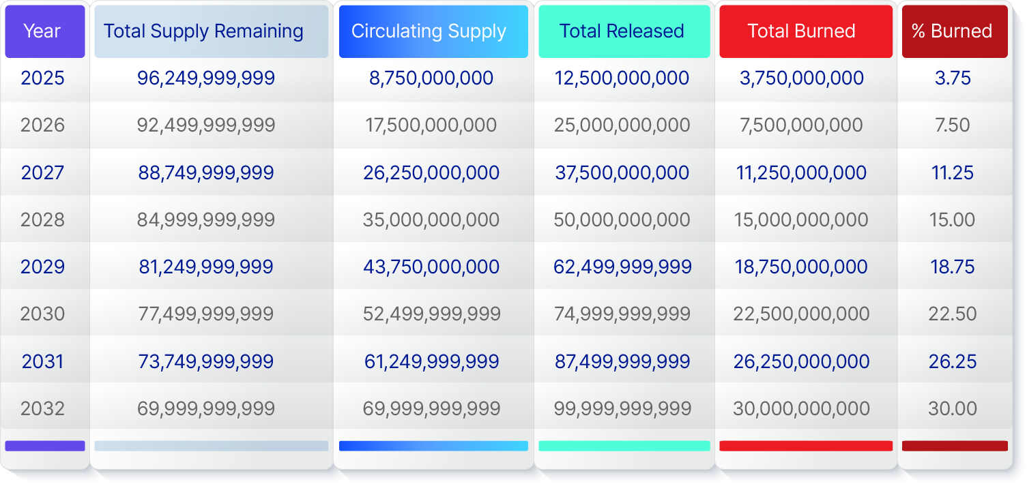Click the 30.00 percent burned value
This screenshot has height=484, width=1027.
(x=953, y=409)
